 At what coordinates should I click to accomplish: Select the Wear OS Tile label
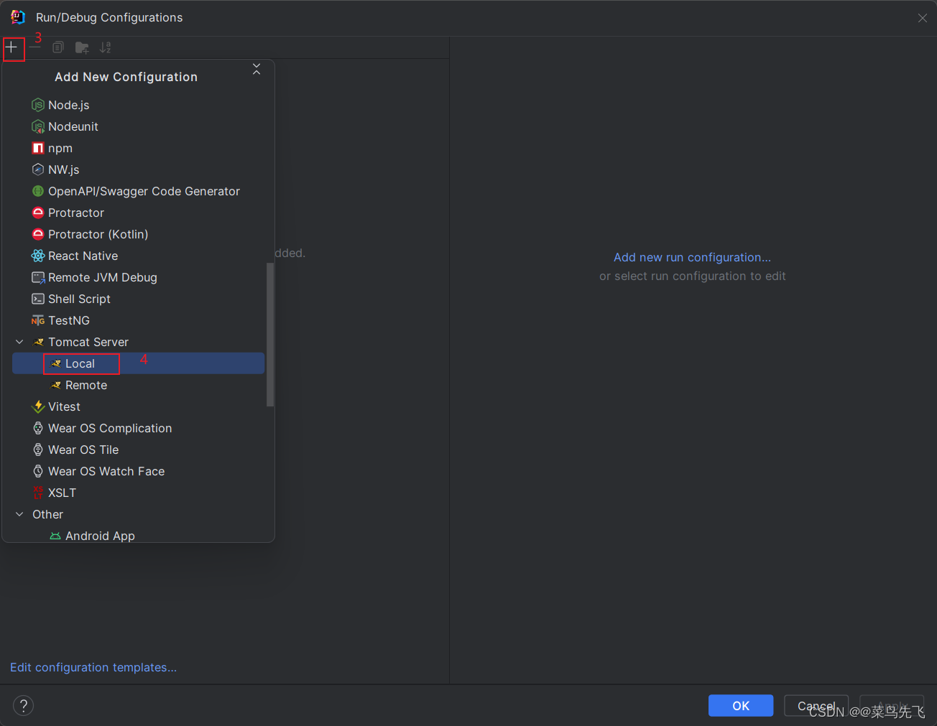83,450
